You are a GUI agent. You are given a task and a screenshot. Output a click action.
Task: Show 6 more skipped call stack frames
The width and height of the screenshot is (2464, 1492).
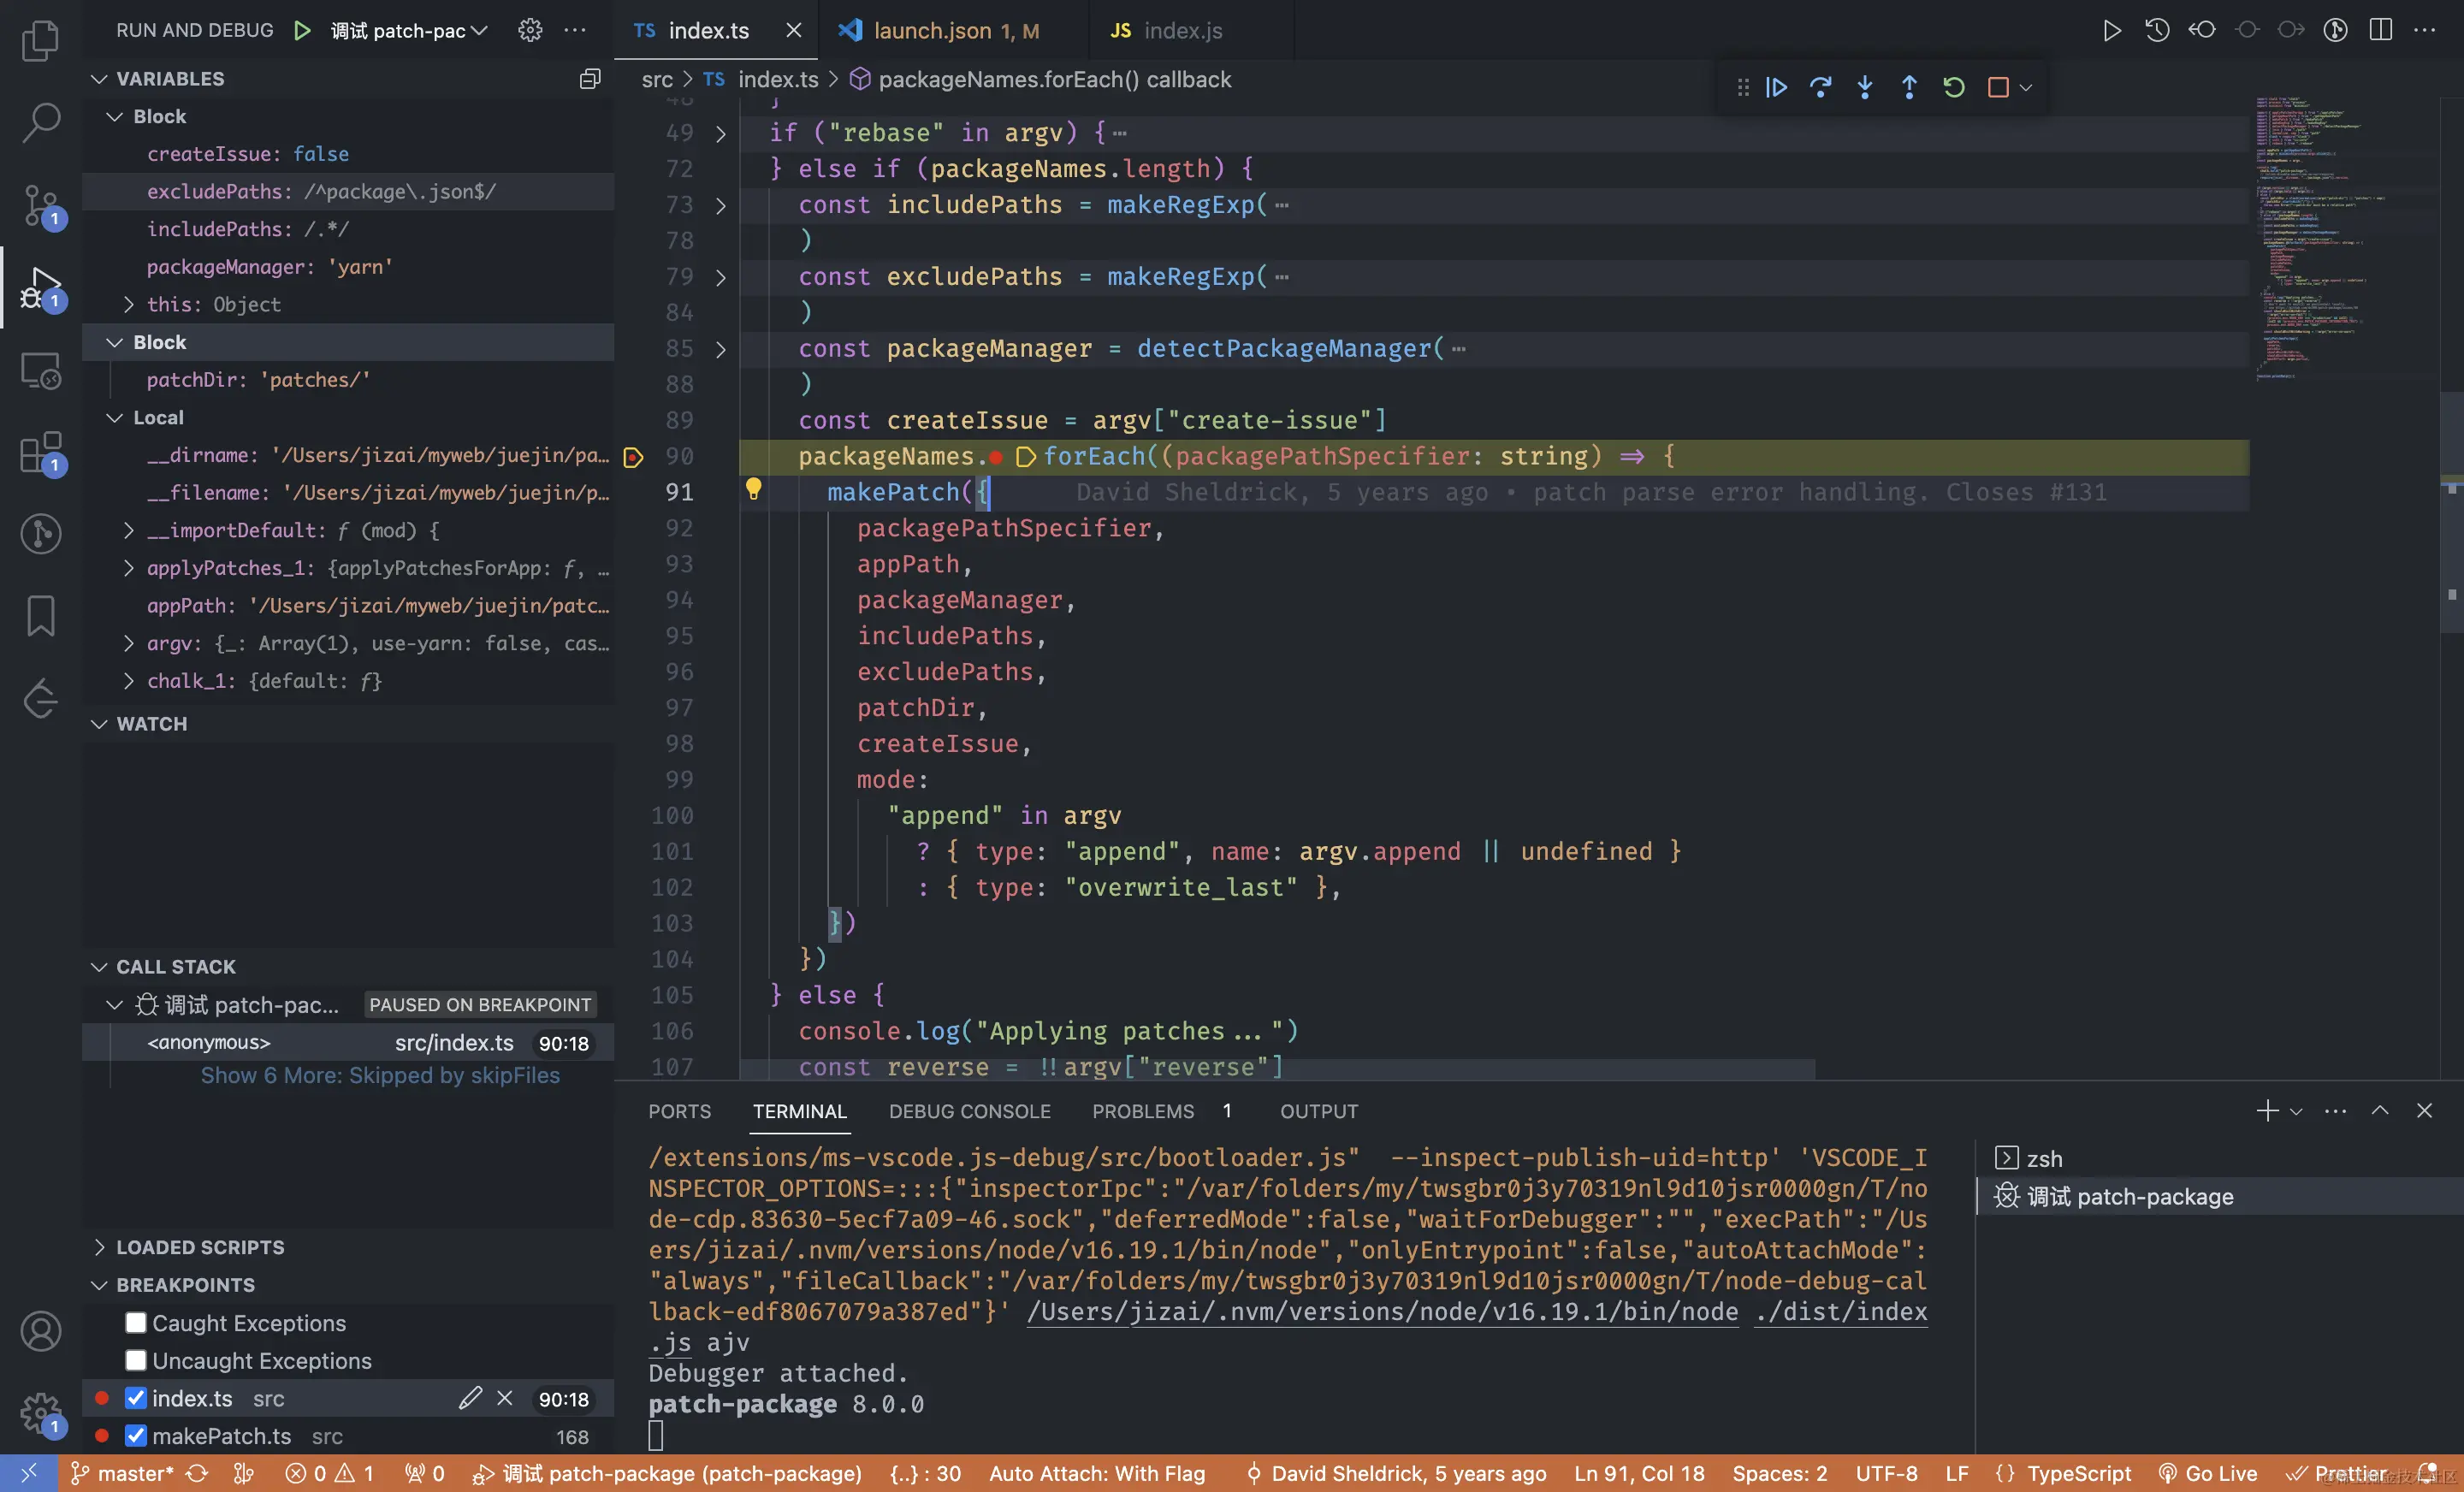tap(380, 1075)
